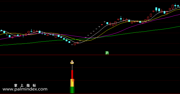
Task: Select the red segment of the indicator bar
Action: [x=72, y=74]
